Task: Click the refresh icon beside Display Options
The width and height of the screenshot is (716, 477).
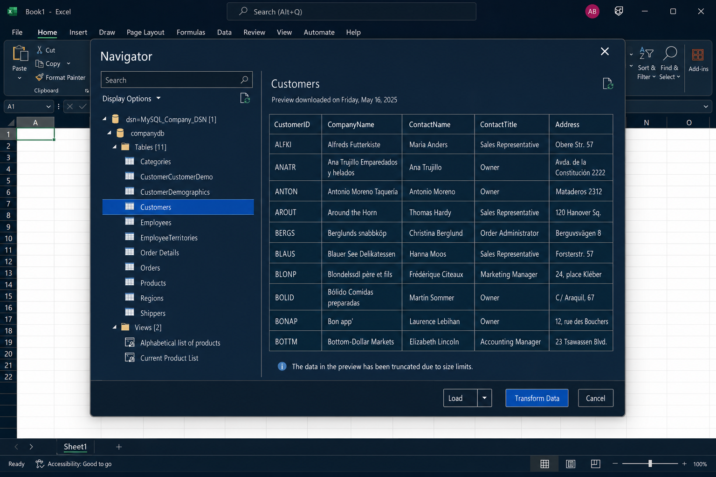Action: (x=245, y=98)
